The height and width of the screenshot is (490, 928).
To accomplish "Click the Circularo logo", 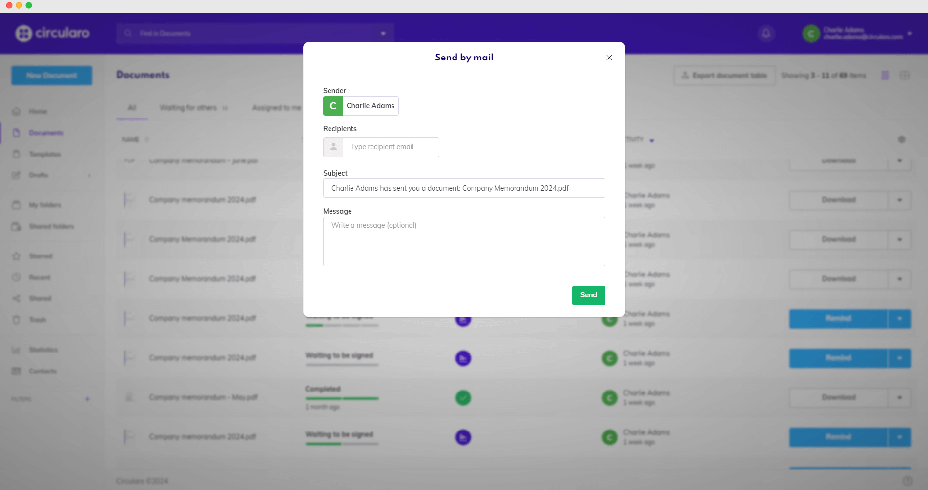I will [x=52, y=33].
